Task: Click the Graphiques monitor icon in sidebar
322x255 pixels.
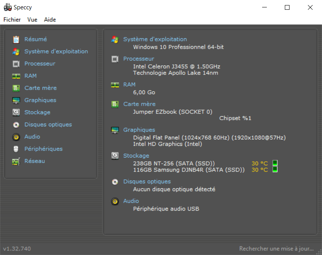Action: [16, 100]
